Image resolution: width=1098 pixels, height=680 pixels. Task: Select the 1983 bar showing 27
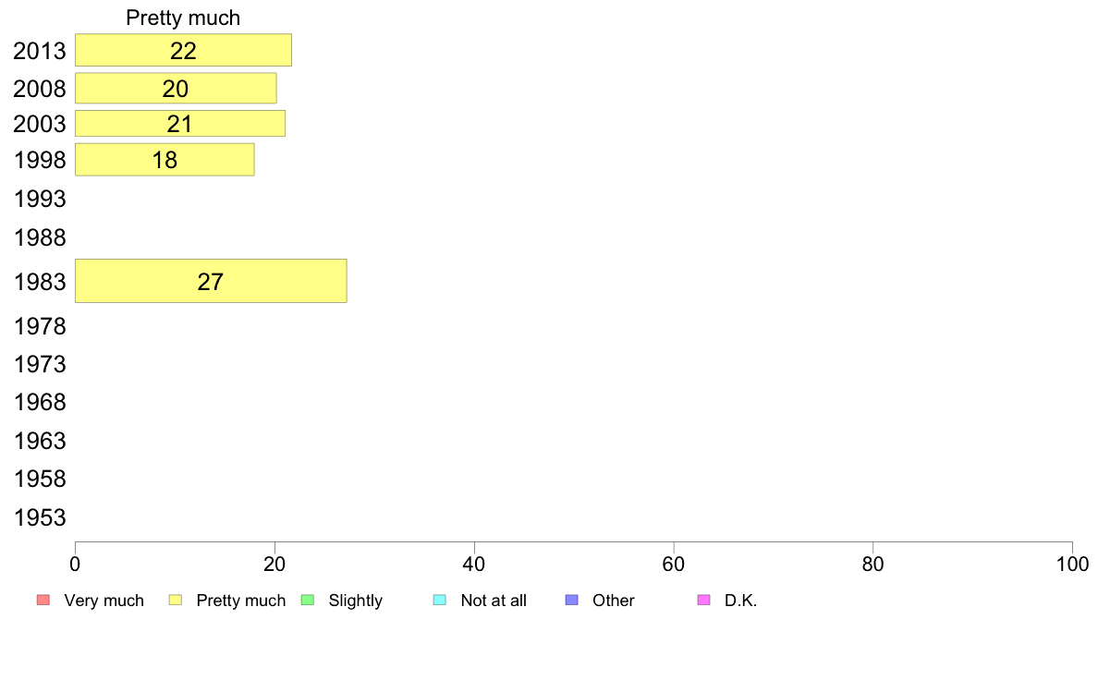coord(211,281)
